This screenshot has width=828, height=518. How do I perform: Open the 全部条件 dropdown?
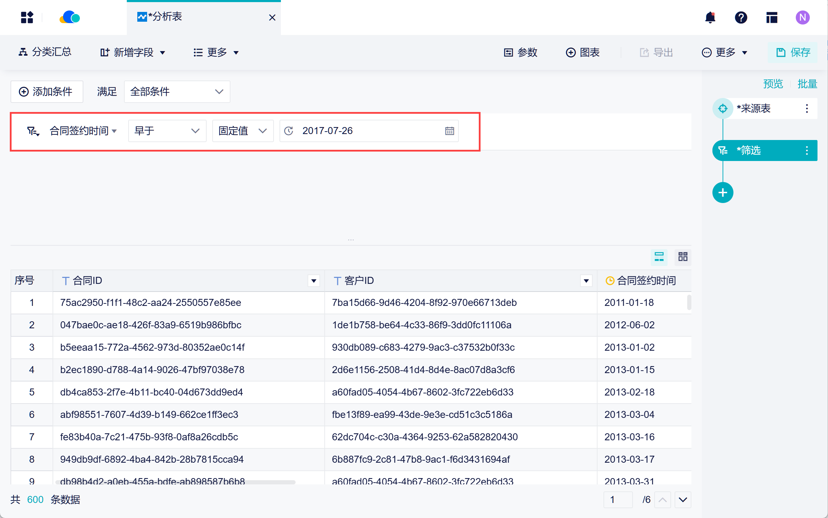(177, 92)
